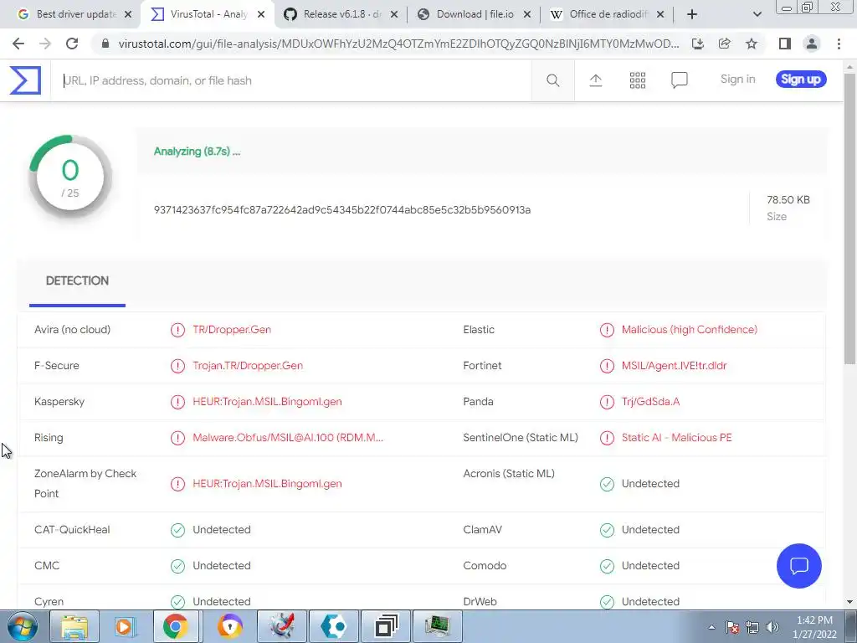The width and height of the screenshot is (857, 643).
Task: Click the file hash text
Action: 342,210
